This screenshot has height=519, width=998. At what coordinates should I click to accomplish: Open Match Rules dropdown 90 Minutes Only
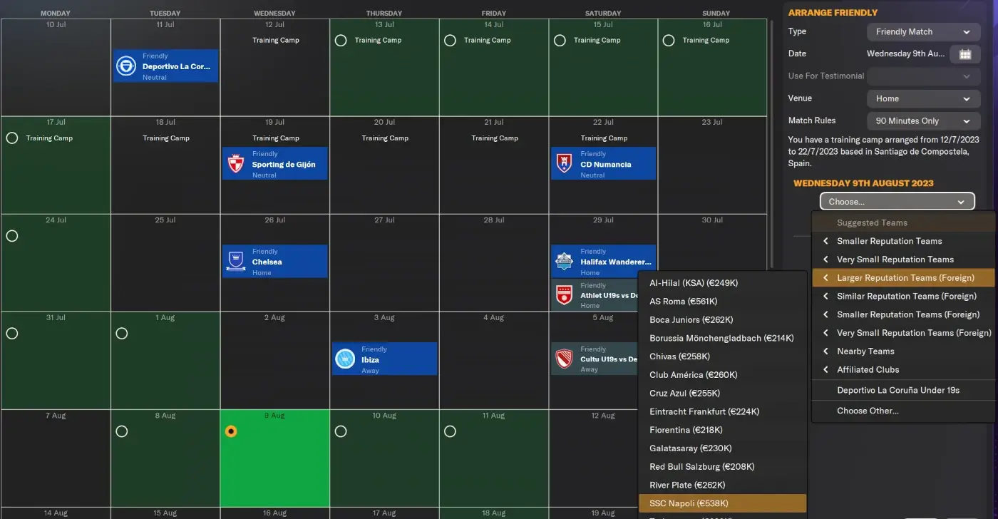tap(923, 121)
